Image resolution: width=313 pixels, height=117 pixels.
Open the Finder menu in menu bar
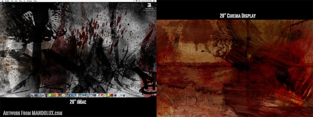pos(7,1)
